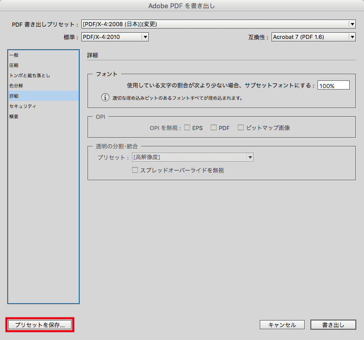Click the 適切な埋め込みビット font info text
The width and height of the screenshot is (364, 340).
(177, 98)
